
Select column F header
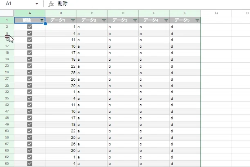185,13
